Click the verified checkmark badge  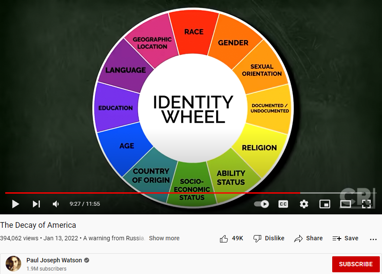click(87, 260)
